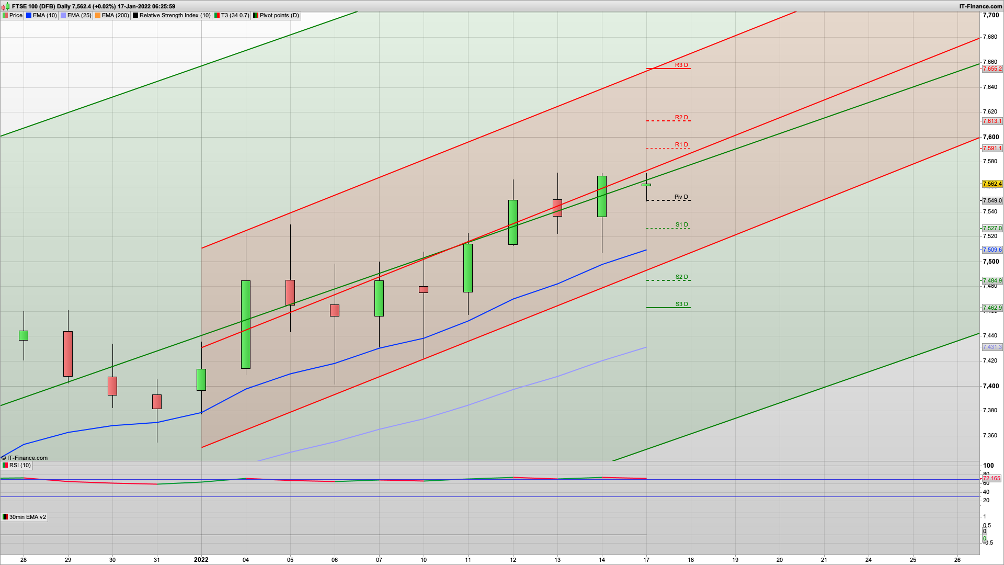Screen dimensions: 1004x565
Task: Click the green 7,527.0 price tag
Action: coord(992,228)
